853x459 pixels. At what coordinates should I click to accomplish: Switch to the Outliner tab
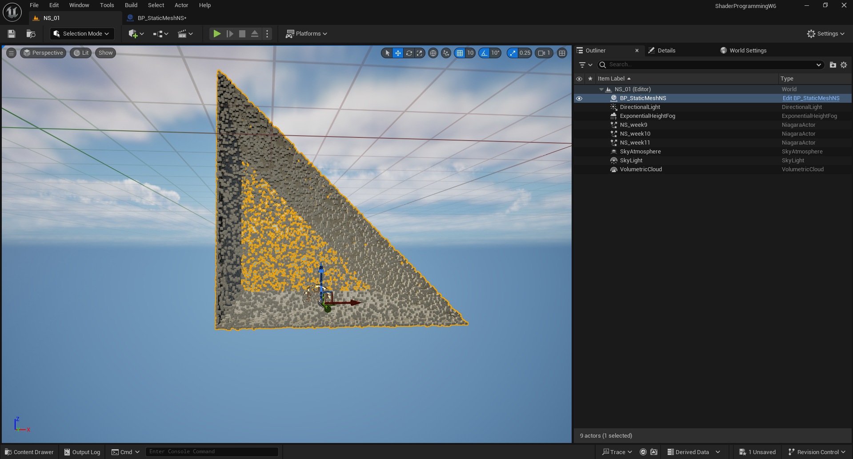pyautogui.click(x=595, y=51)
